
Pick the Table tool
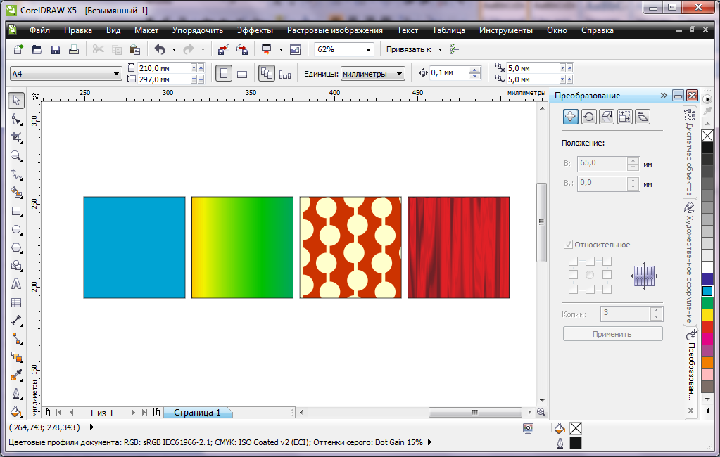coord(16,302)
